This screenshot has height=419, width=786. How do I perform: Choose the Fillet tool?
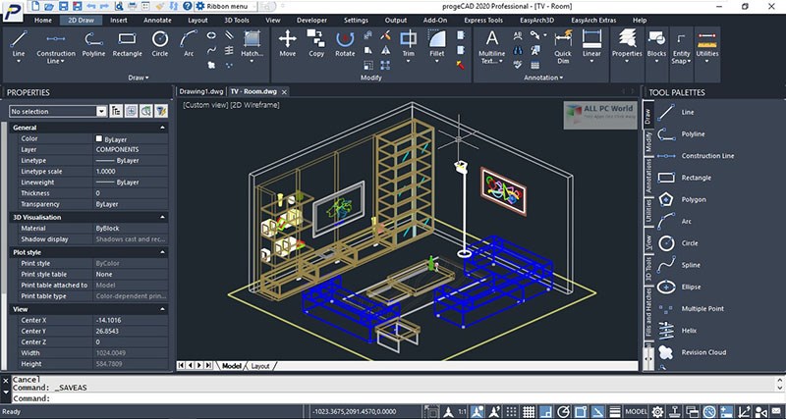[437, 46]
